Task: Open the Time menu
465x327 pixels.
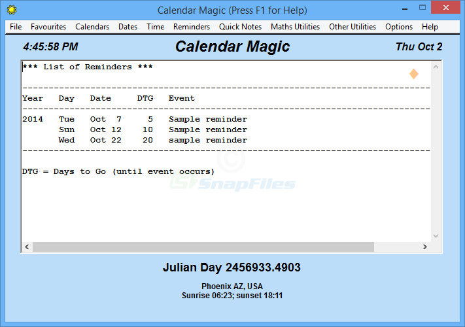Action: (x=156, y=27)
